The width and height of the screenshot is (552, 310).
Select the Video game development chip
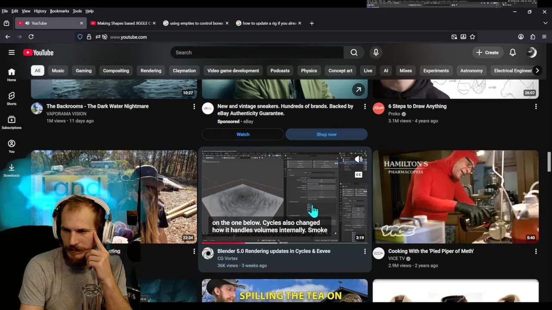[x=233, y=71]
